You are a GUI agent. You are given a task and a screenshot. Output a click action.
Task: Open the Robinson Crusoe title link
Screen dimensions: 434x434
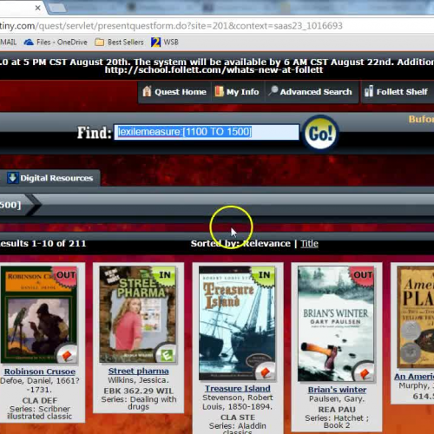[40, 372]
